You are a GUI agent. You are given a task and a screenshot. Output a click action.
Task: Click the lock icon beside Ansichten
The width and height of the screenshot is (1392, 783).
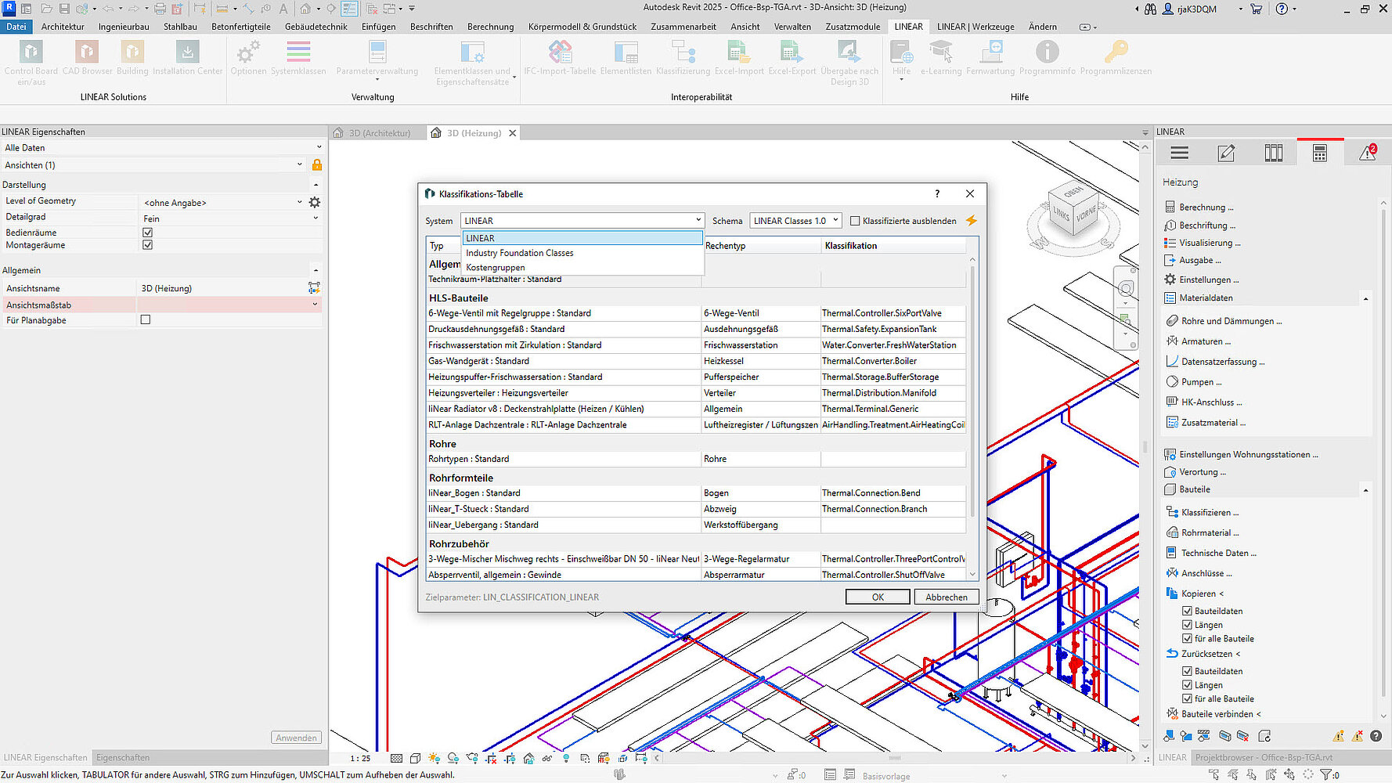pyautogui.click(x=317, y=165)
